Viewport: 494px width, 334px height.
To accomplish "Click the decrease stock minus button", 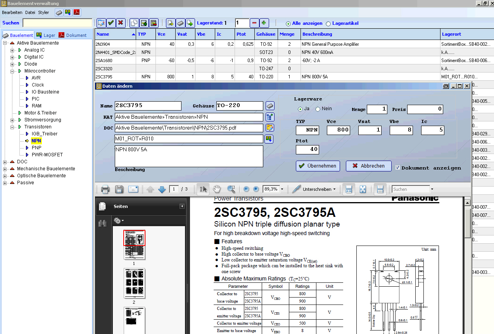I will coord(254,23).
